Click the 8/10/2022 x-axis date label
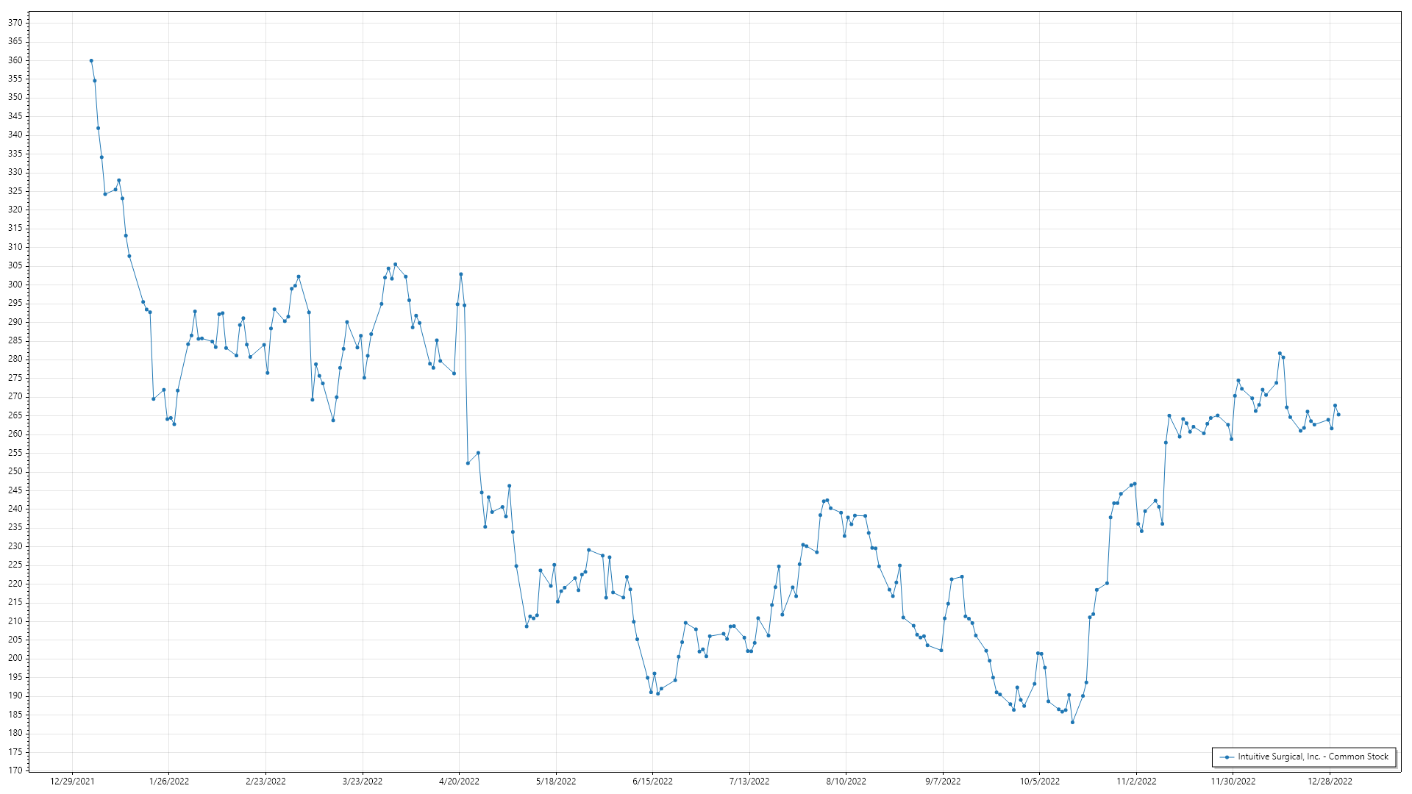Viewport: 1412px width, 794px height. pyautogui.click(x=846, y=782)
